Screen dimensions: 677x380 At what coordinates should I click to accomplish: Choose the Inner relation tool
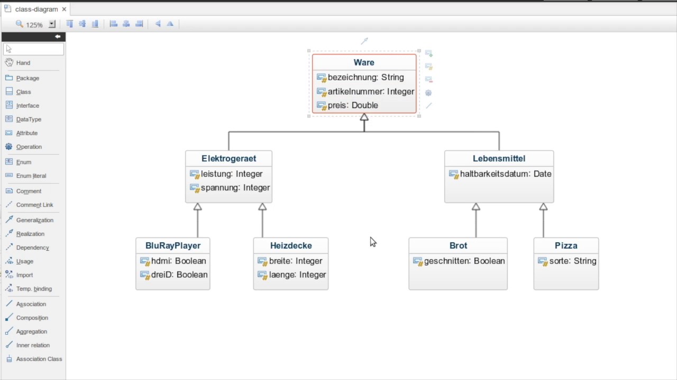pyautogui.click(x=28, y=345)
